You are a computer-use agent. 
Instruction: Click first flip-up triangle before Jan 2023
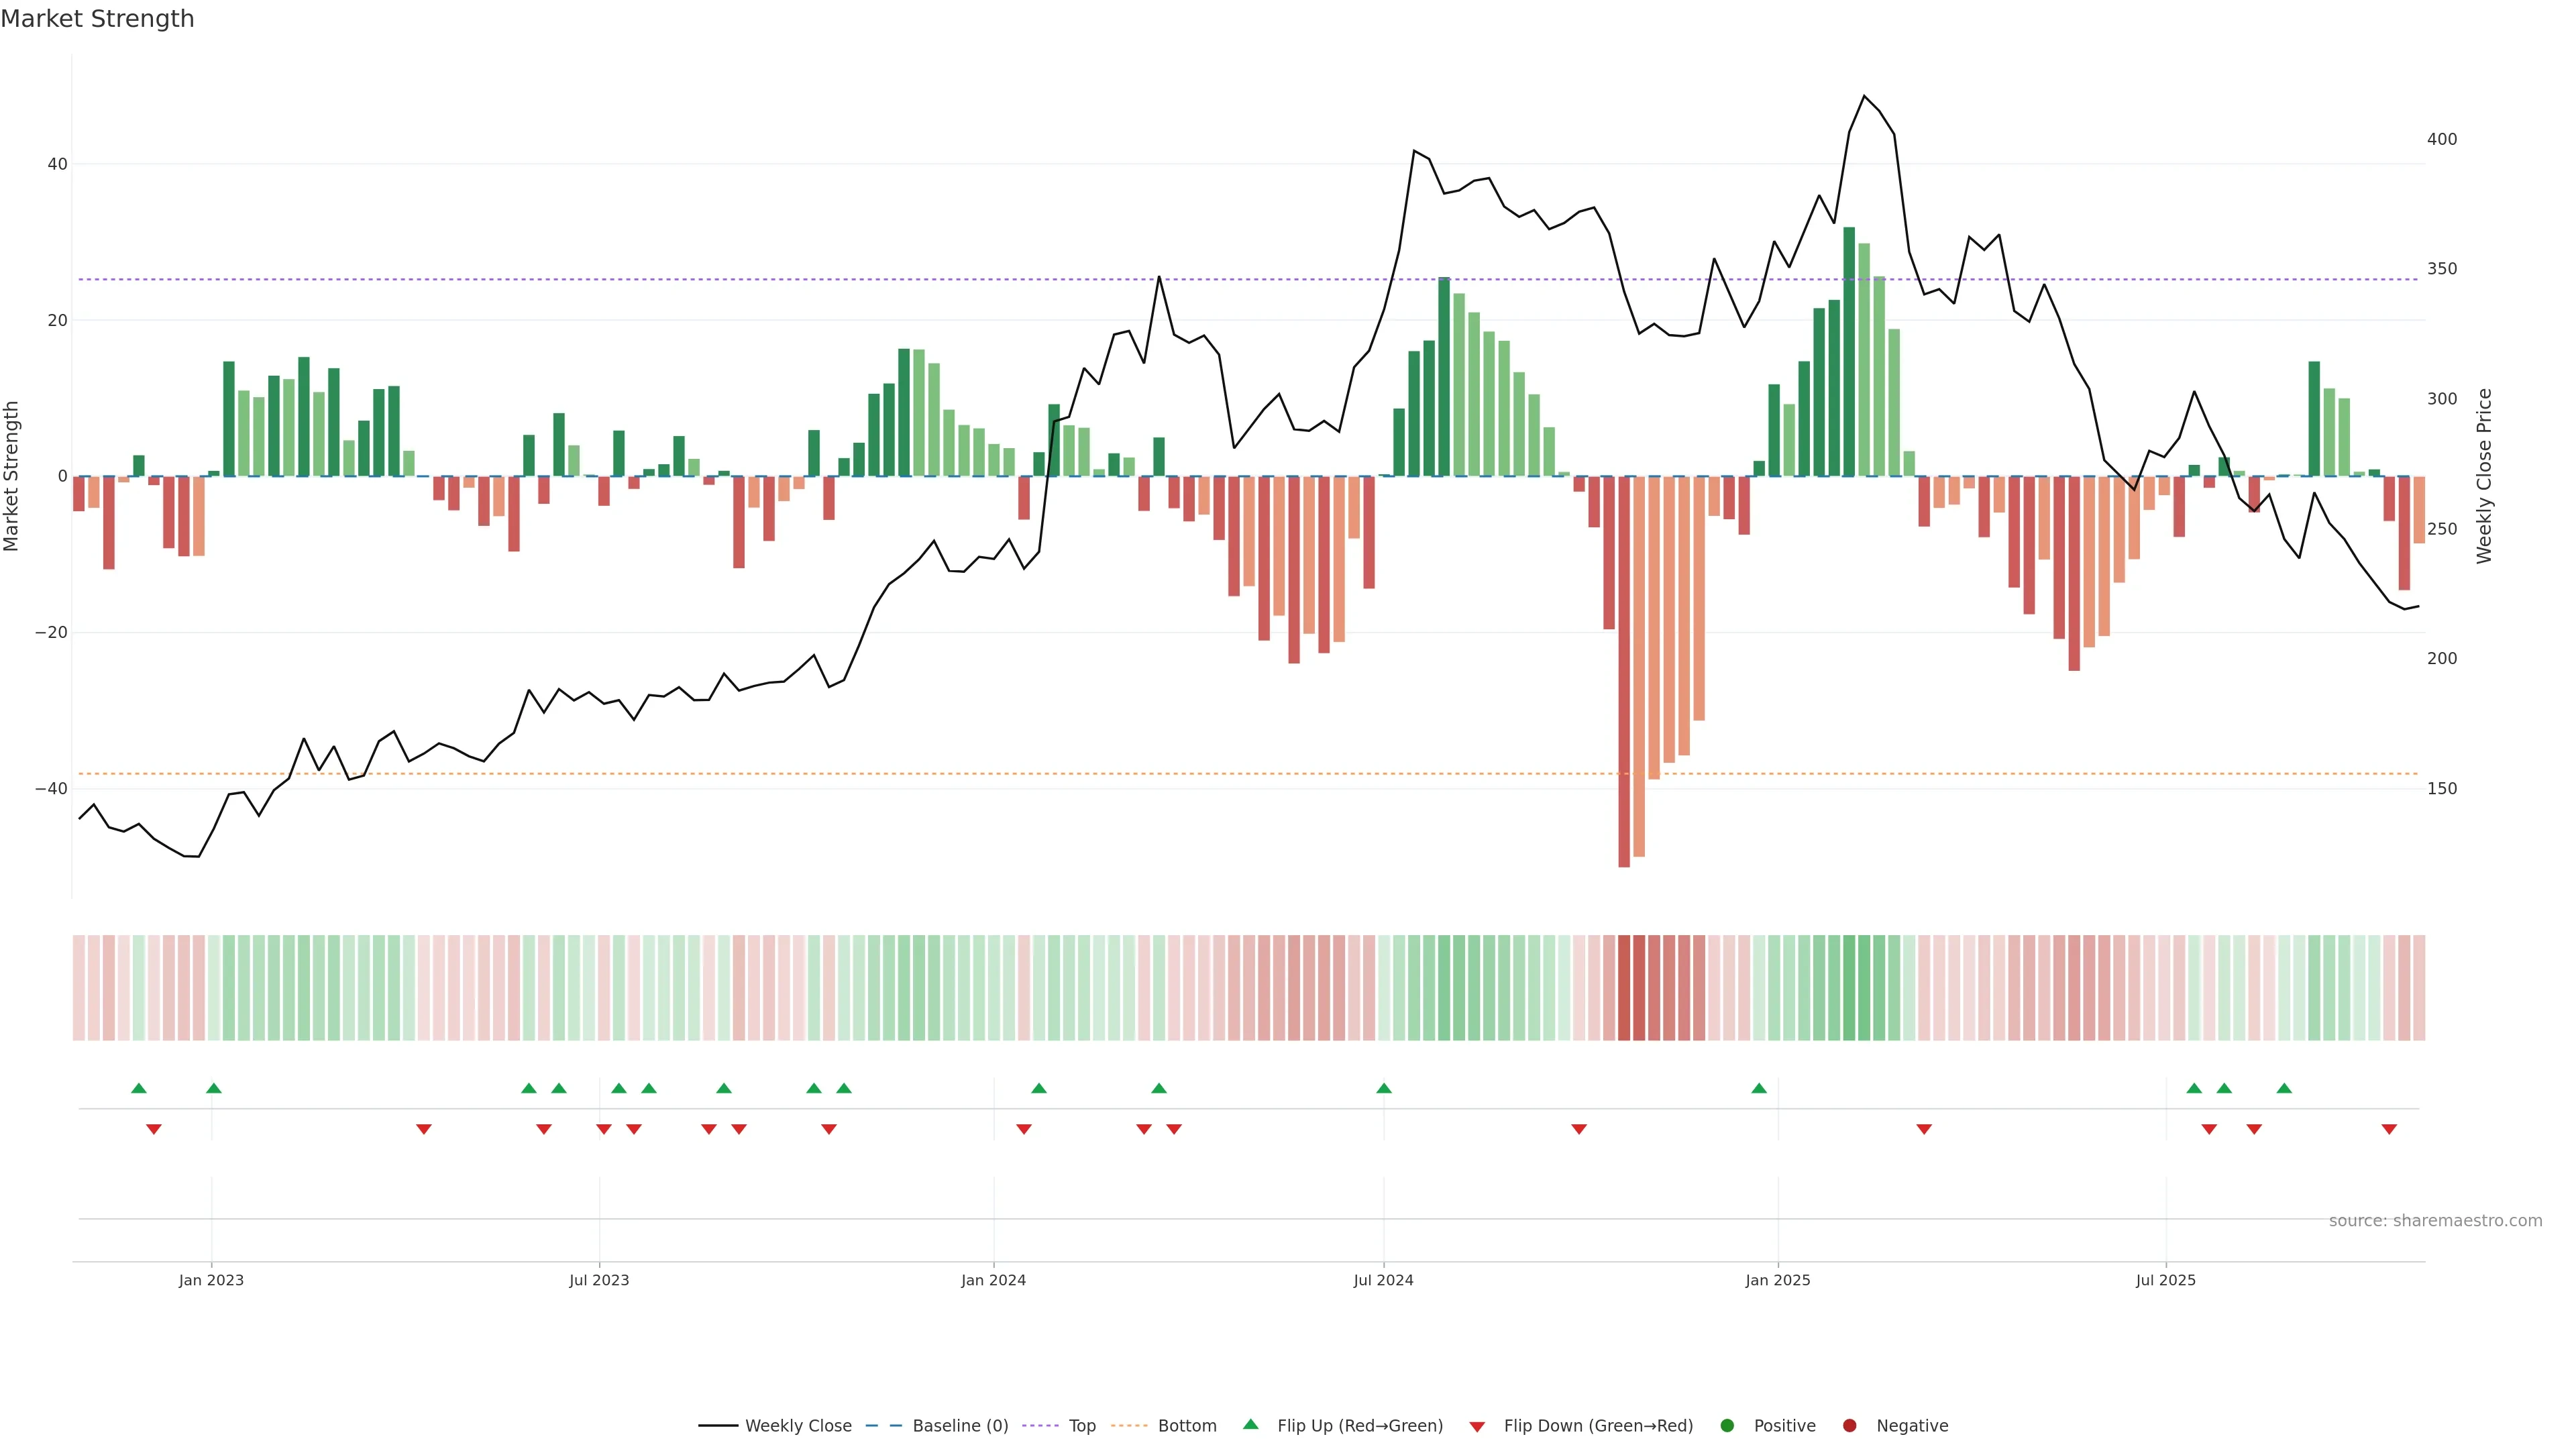[139, 1088]
